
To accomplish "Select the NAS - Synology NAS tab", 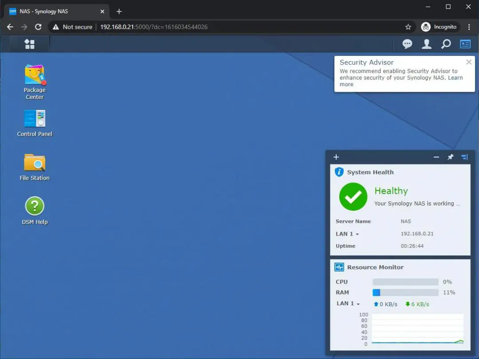I will pyautogui.click(x=57, y=11).
